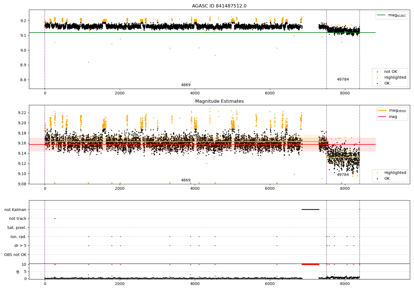
Task: Click the 'Ion. rad.' axis label
Action: point(18,237)
